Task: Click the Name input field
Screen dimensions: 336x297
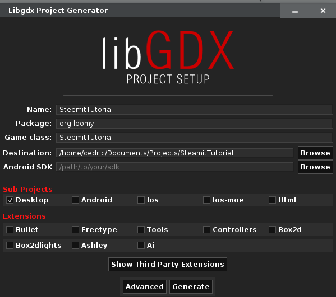Action: pos(194,110)
